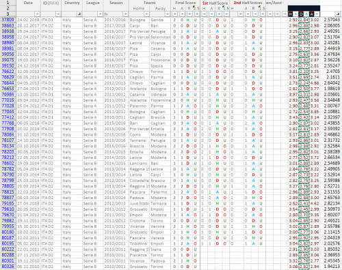
Task: Select the 2nd Half Scores header
Action: click(248, 3)
